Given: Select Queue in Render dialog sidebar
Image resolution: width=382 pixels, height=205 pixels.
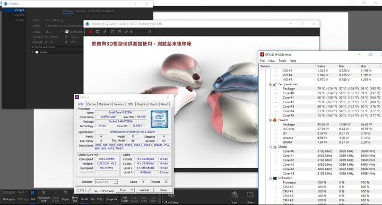Looking at the screenshot, I should 20,20.
